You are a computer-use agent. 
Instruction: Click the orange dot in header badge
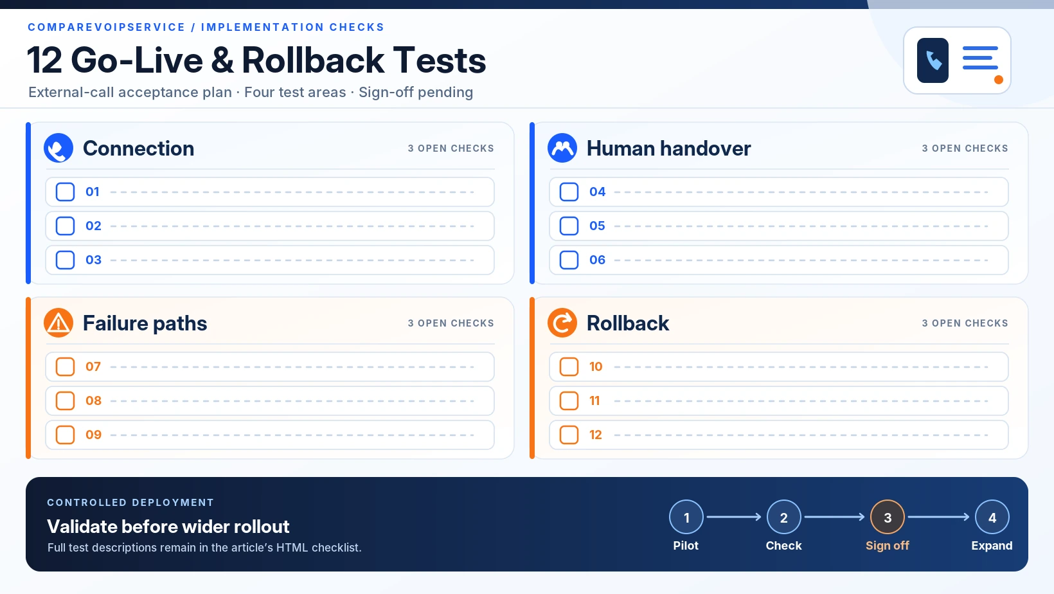999,80
